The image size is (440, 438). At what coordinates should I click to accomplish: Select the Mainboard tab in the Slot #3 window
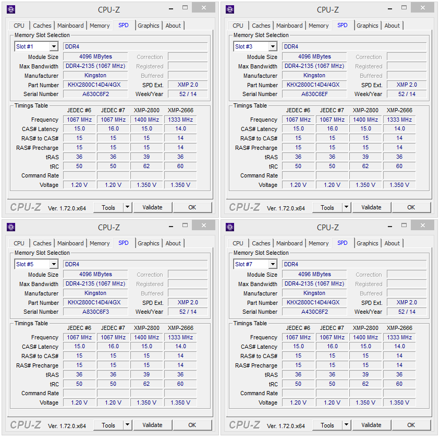pyautogui.click(x=289, y=26)
